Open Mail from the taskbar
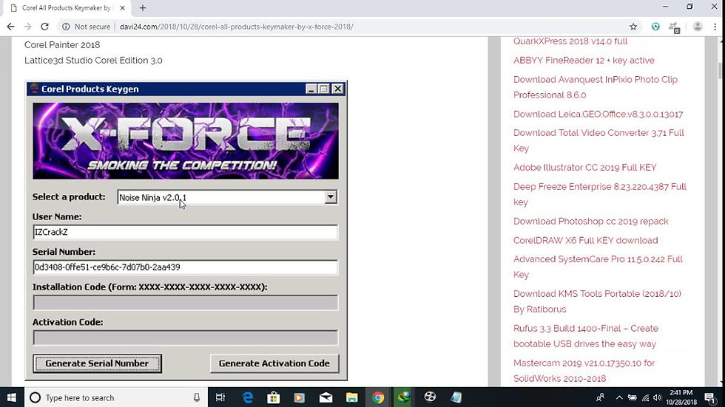725x407 pixels. 326,397
